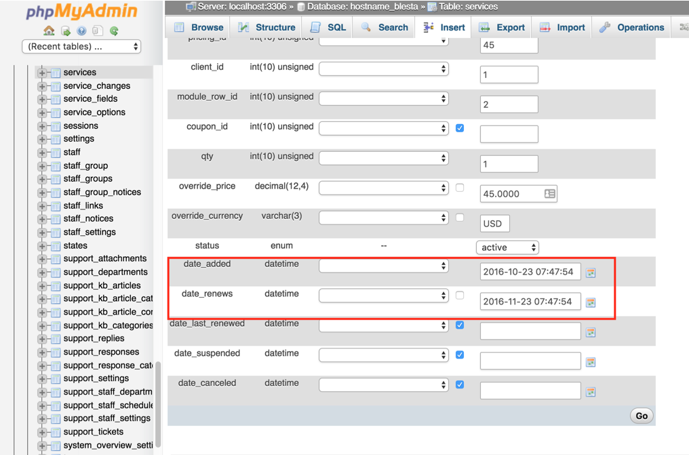Screen dimensions: 689x455
Task: Open Server: localhost:3306 breadcrumb link
Action: pos(241,7)
